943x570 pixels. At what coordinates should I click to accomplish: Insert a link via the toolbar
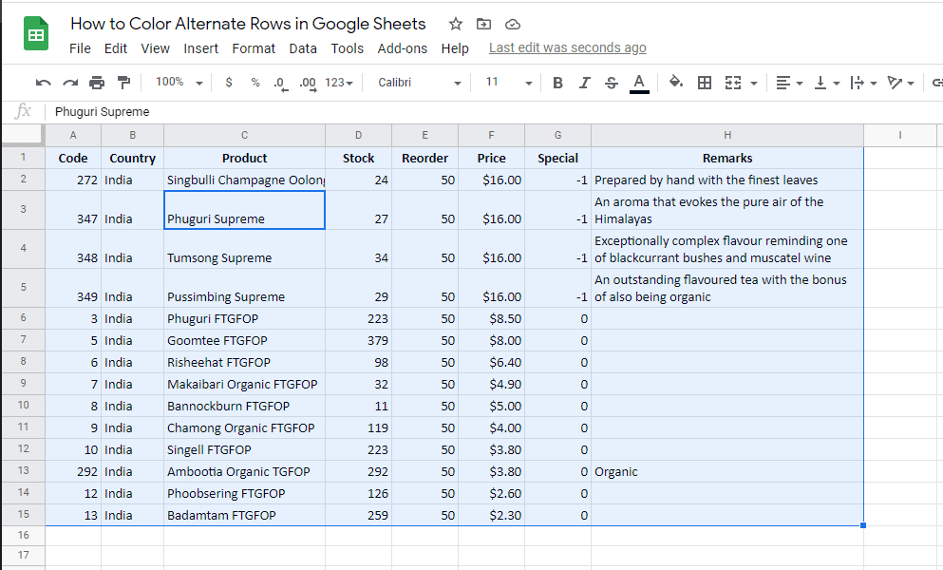click(x=938, y=82)
